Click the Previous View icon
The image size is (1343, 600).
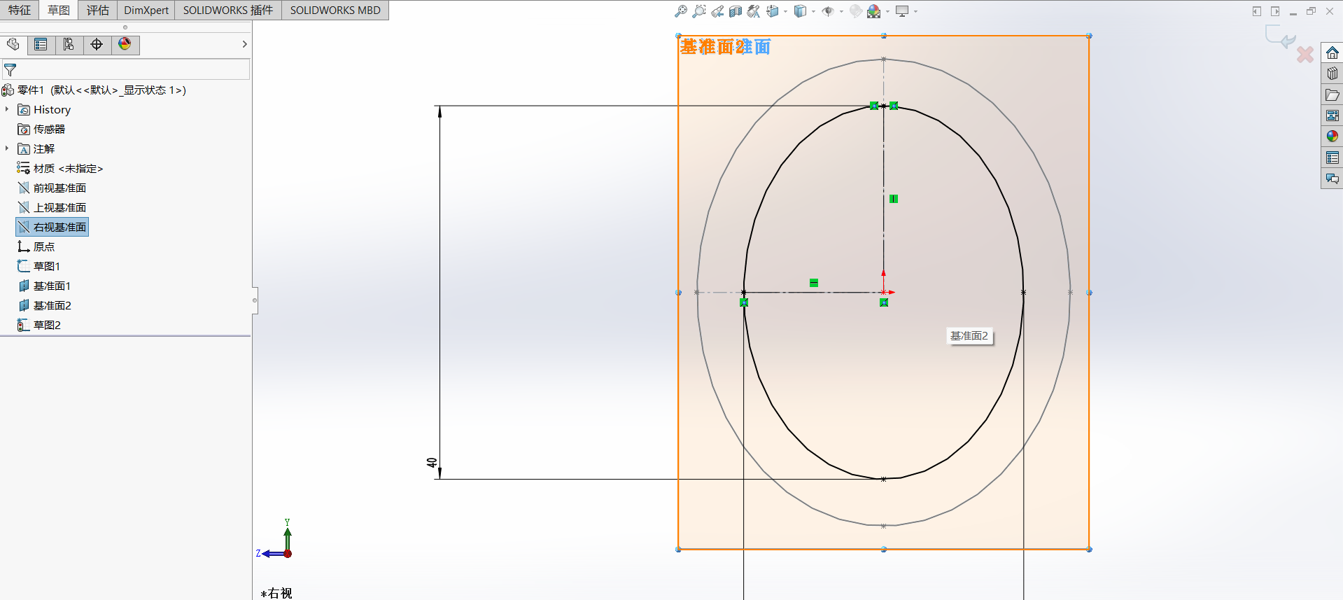(x=717, y=11)
